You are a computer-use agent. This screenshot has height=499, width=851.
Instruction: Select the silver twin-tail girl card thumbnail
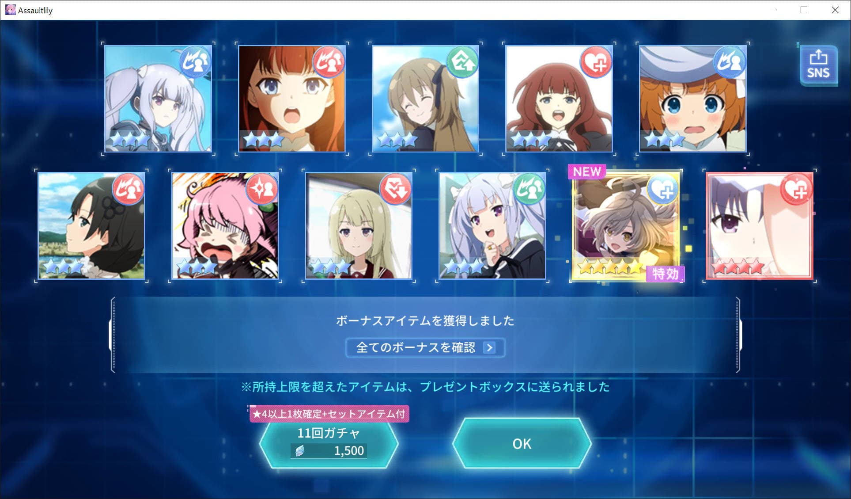click(158, 99)
